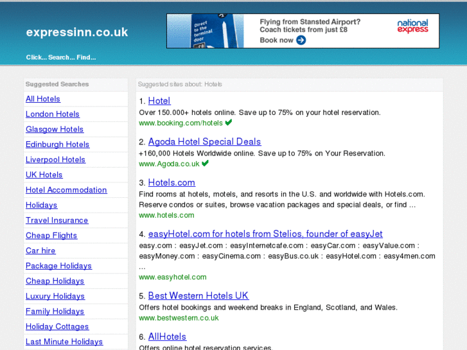Screen dimensions: 467x350
Task: Click the www.booking.com/hotels green URL
Action: coord(181,123)
